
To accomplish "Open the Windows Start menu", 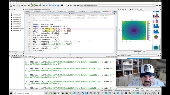I will (11, 93).
